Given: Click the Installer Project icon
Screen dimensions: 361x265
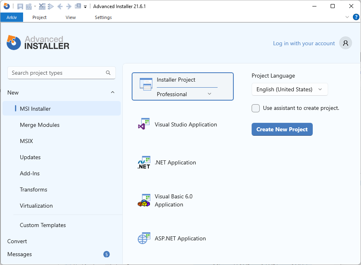Looking at the screenshot, I should (x=146, y=84).
